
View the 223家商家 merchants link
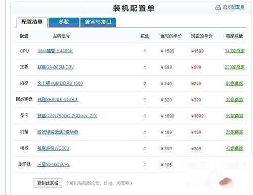235,67
